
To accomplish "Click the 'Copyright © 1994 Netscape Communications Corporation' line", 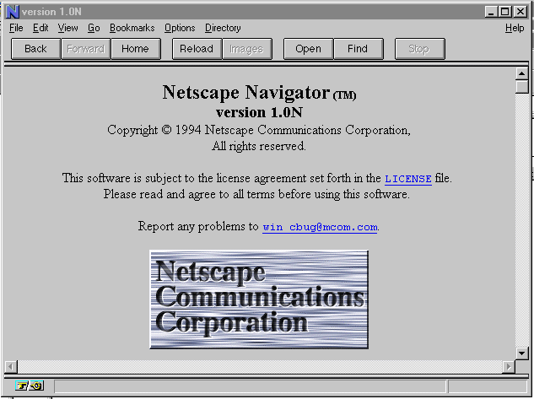I will click(x=259, y=131).
